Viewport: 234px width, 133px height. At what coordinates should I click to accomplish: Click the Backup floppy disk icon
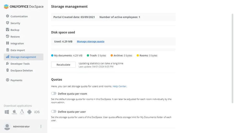8,30
